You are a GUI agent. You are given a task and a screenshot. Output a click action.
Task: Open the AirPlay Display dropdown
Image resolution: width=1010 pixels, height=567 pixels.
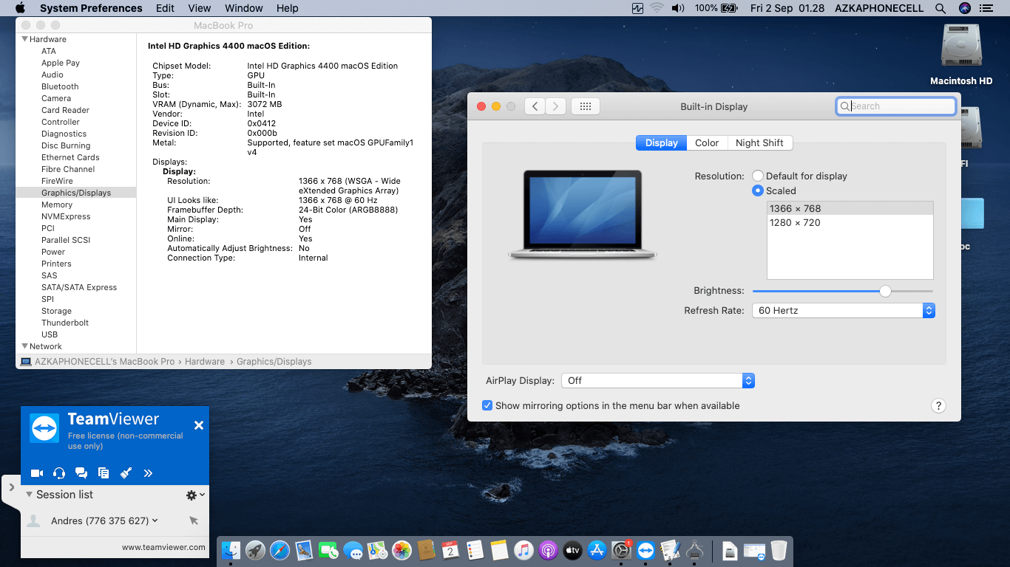(x=657, y=381)
